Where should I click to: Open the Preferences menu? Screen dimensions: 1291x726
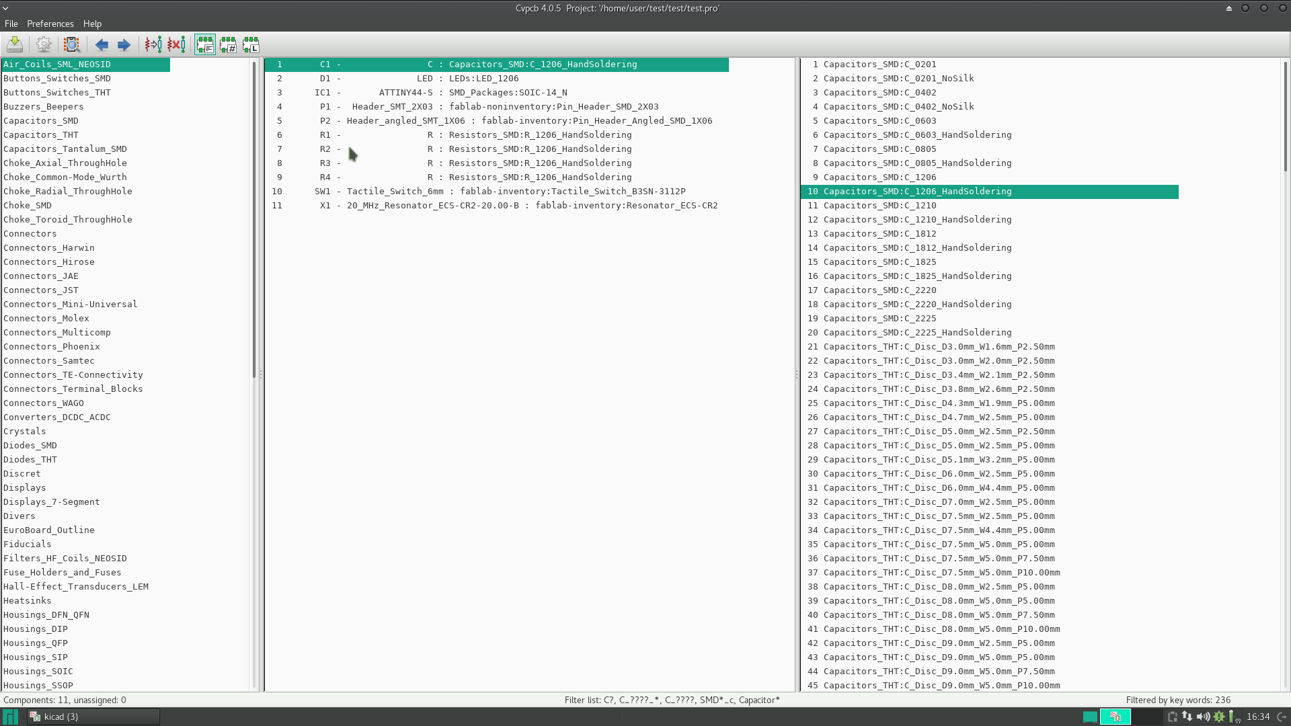pyautogui.click(x=50, y=24)
